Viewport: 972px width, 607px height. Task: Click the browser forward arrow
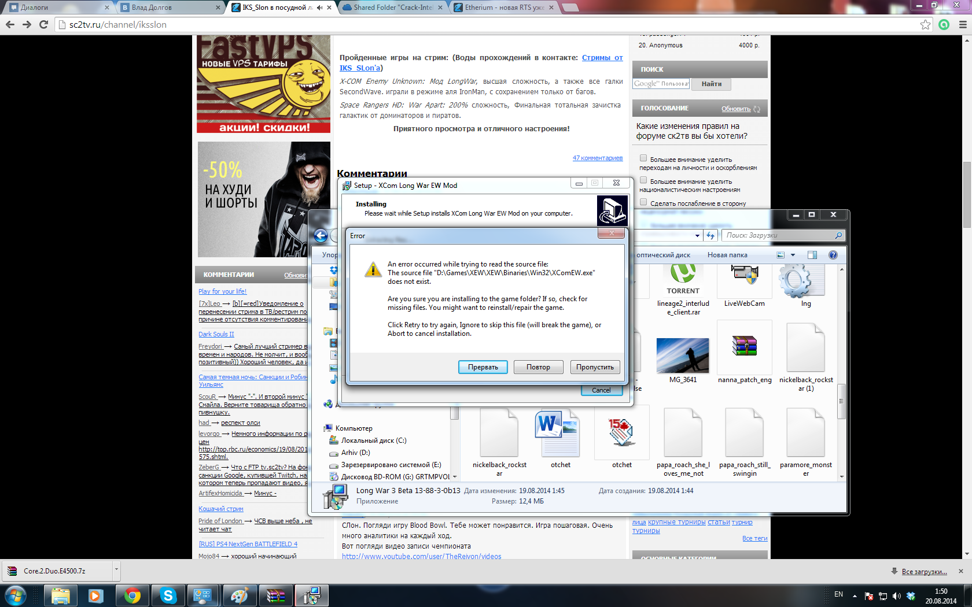(27, 24)
